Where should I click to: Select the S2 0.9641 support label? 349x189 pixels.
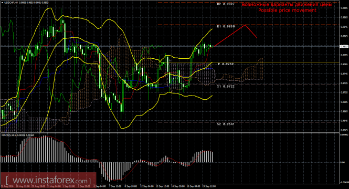click(x=226, y=124)
